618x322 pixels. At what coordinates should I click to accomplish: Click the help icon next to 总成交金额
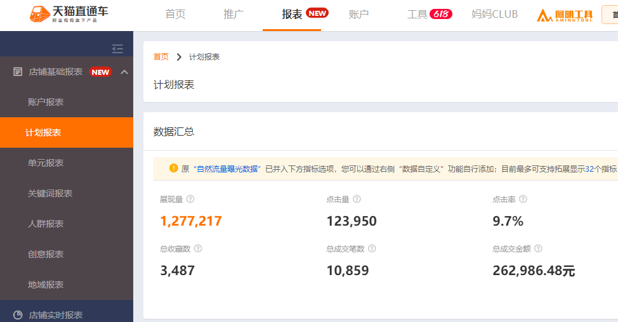click(x=539, y=248)
